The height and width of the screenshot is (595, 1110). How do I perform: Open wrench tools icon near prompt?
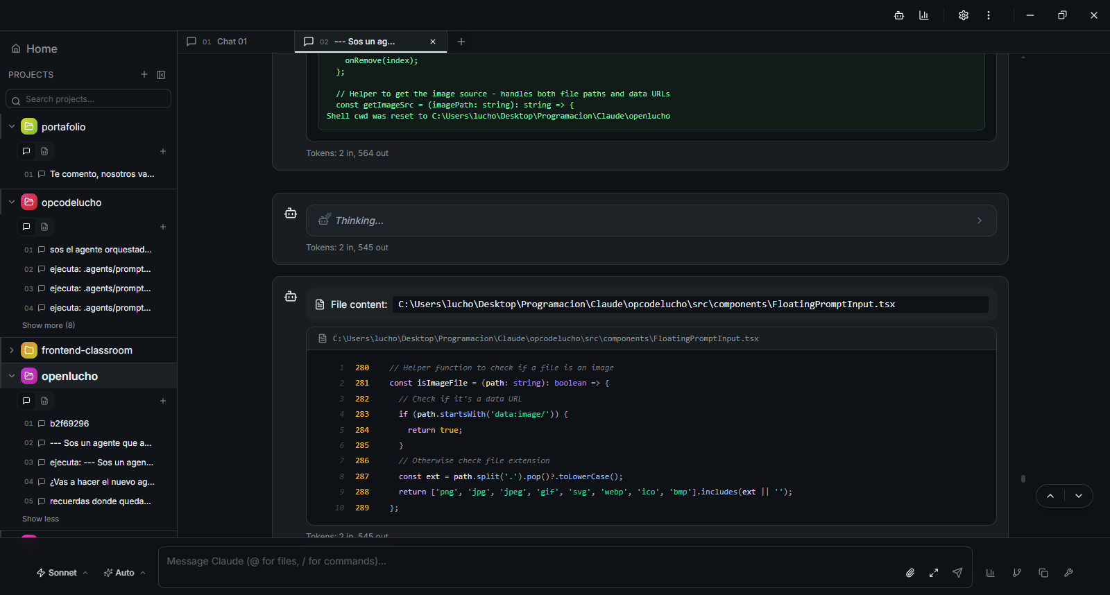[x=1068, y=573]
